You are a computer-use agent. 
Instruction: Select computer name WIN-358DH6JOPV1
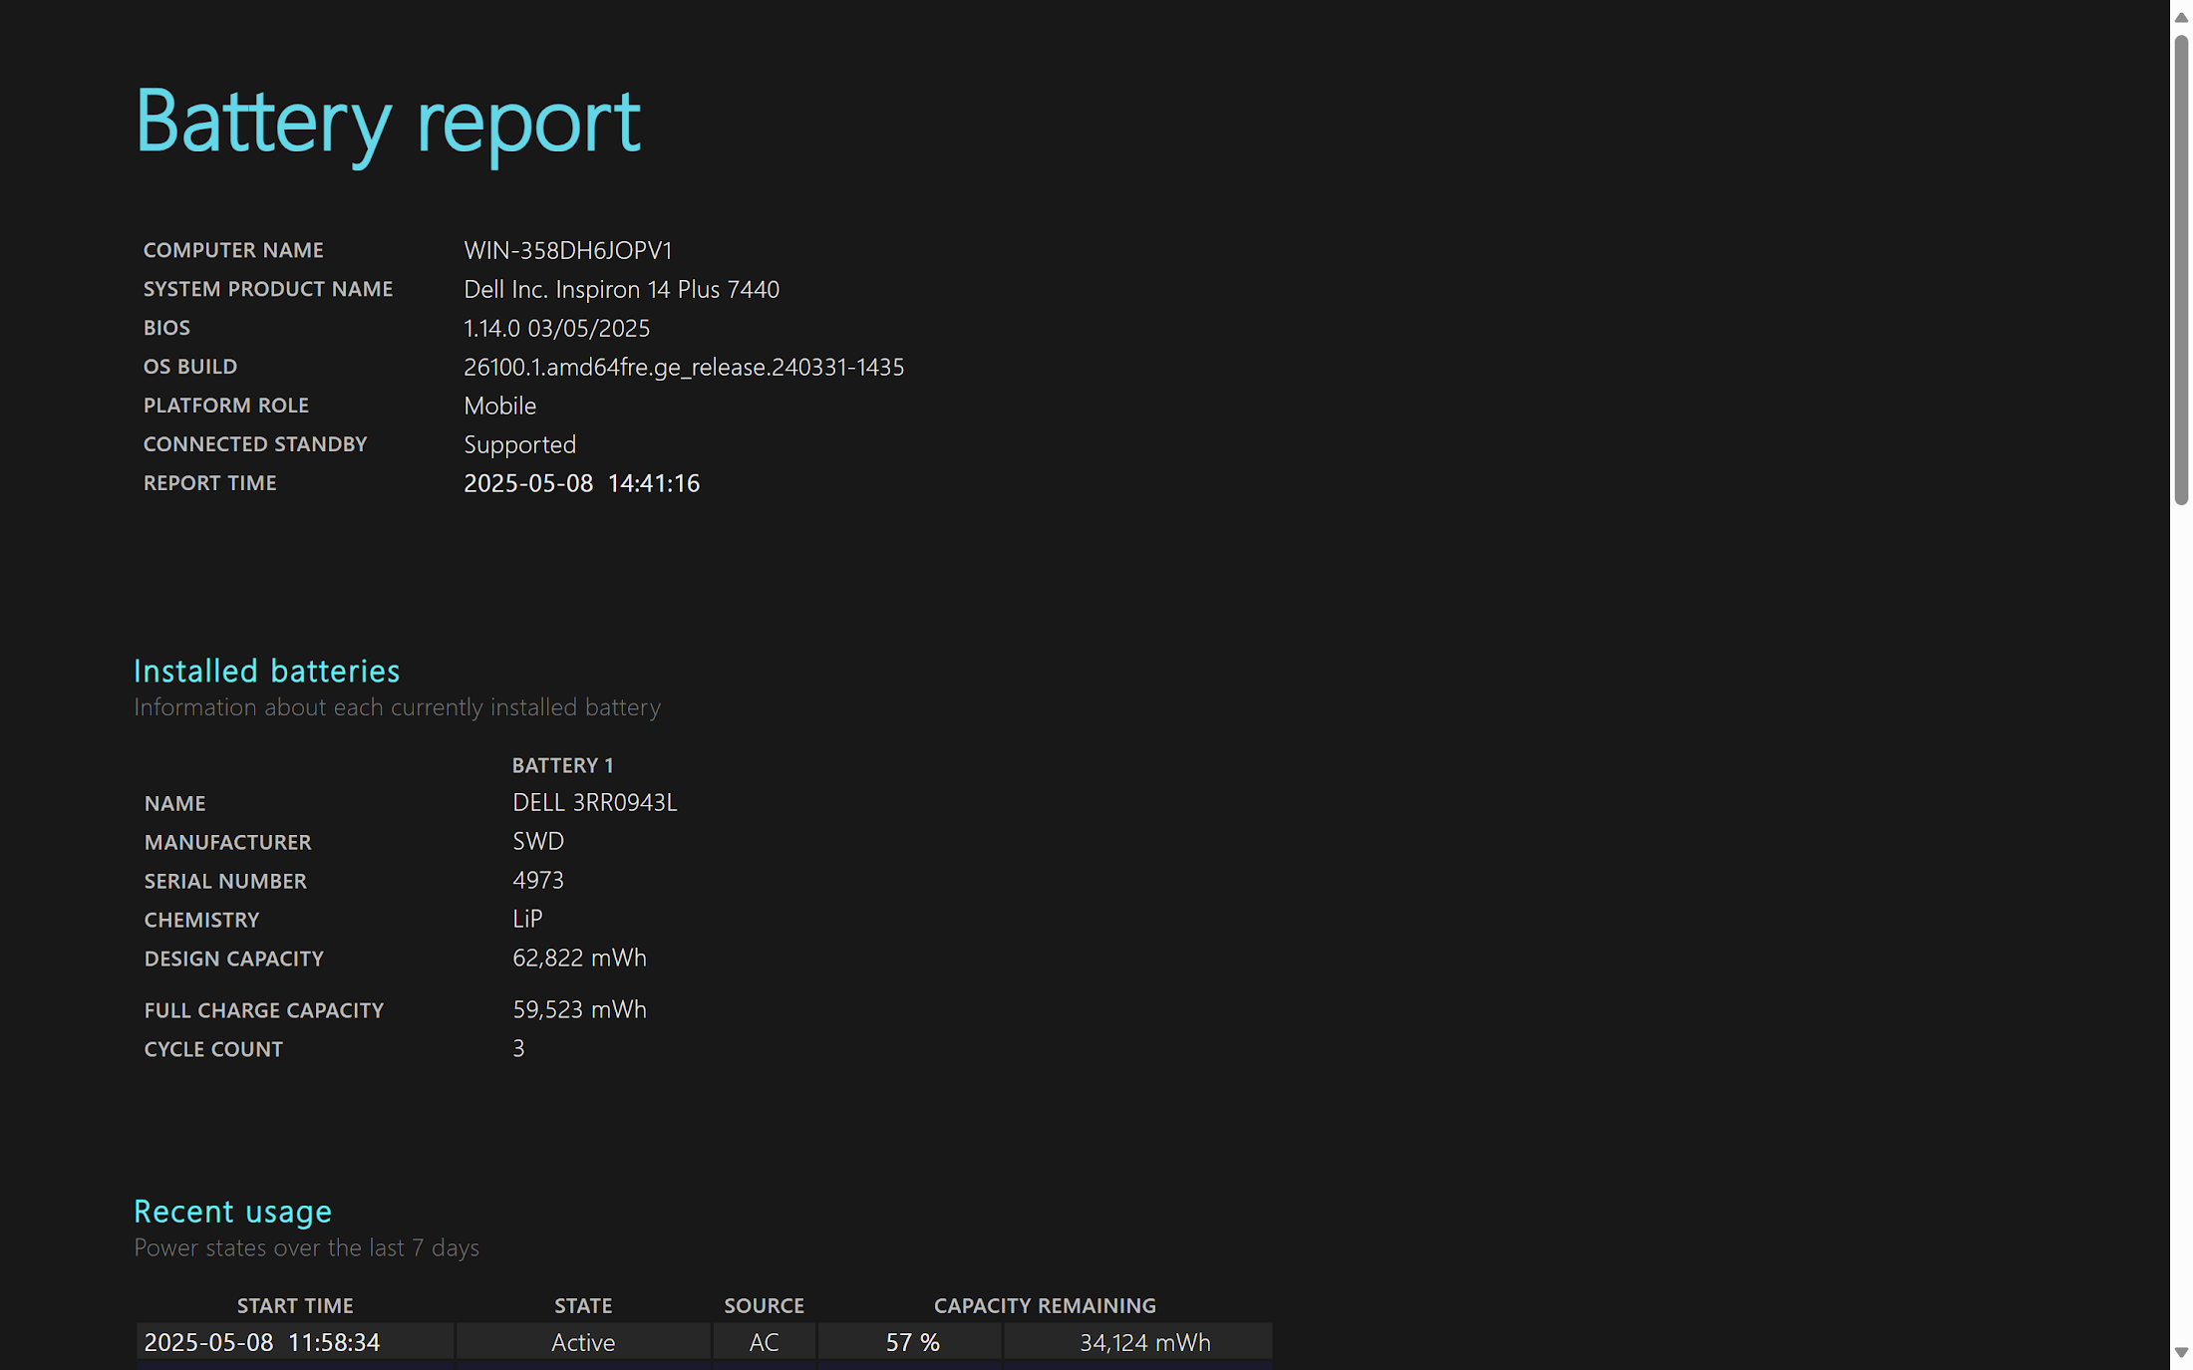568,250
